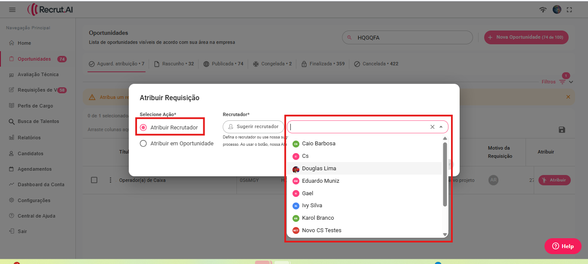588x264 pixels.
Task: Select Atribuir em Oportunidade radio option
Action: coord(143,144)
